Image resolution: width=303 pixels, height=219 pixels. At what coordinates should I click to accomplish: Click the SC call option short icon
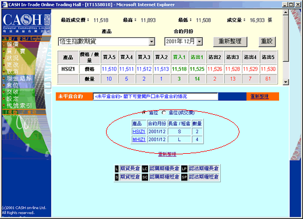pyautogui.click(x=145, y=177)
